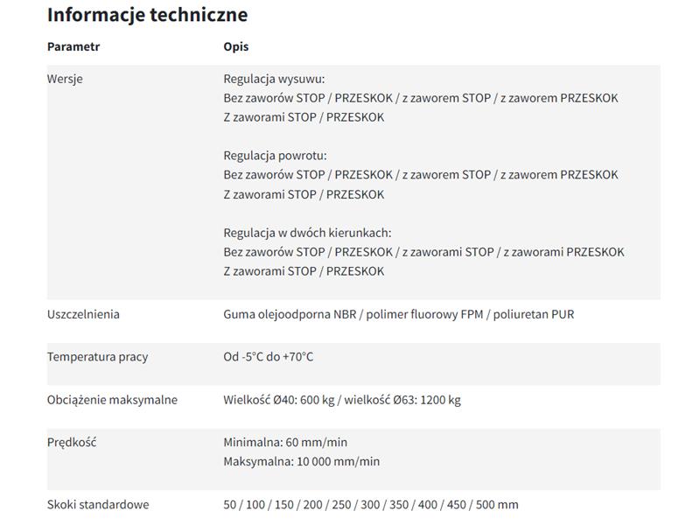Click the first Z zaworami STOP / PRZESKOK line
Viewport: 700px width, 525px height.
pyautogui.click(x=304, y=117)
